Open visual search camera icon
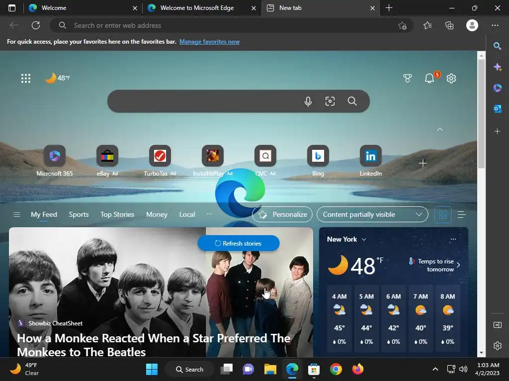 (330, 101)
